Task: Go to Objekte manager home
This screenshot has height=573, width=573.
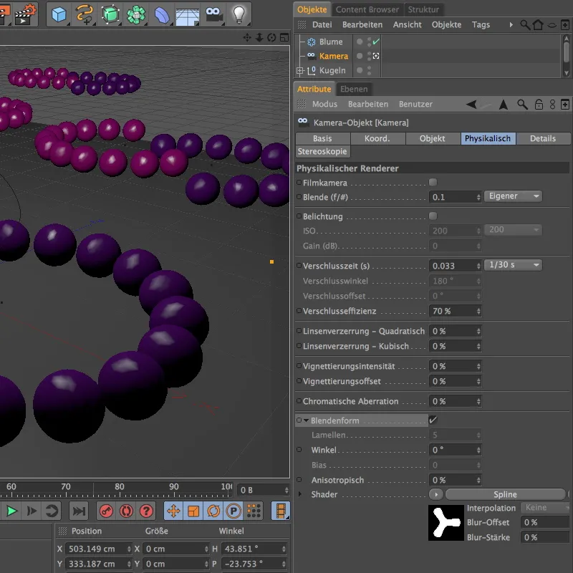Action: (x=538, y=25)
